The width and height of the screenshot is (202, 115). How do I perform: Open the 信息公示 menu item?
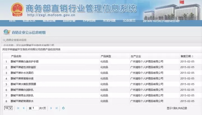point(29,20)
